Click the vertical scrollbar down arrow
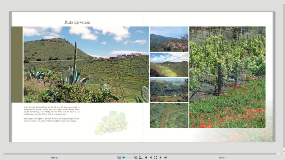The image size is (285, 160). tap(284, 151)
